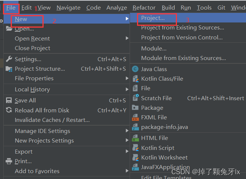Screen dimensions: 246x179
Task: Open the Build menu
Action: coord(168,8)
